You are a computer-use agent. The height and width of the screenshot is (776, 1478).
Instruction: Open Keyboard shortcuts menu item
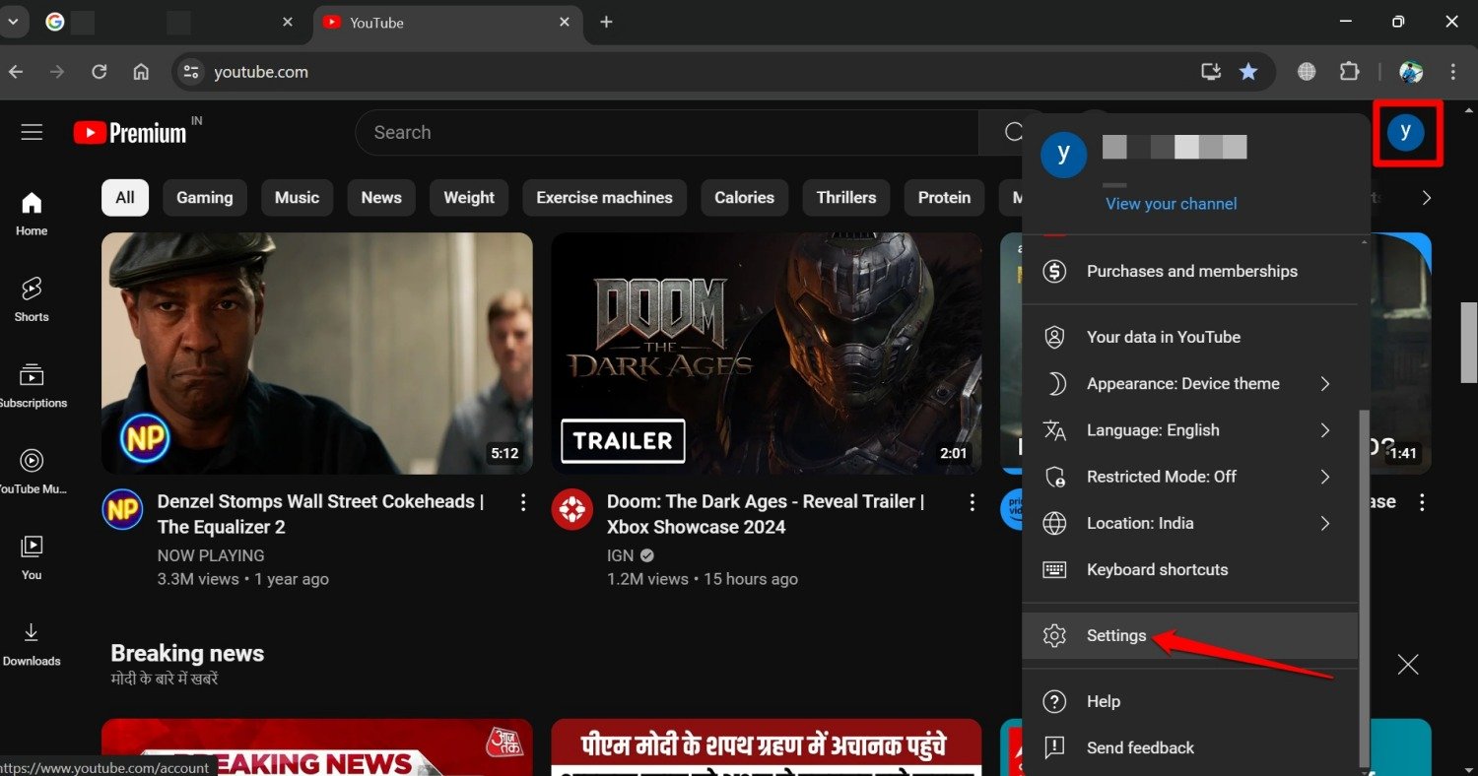click(x=1190, y=569)
